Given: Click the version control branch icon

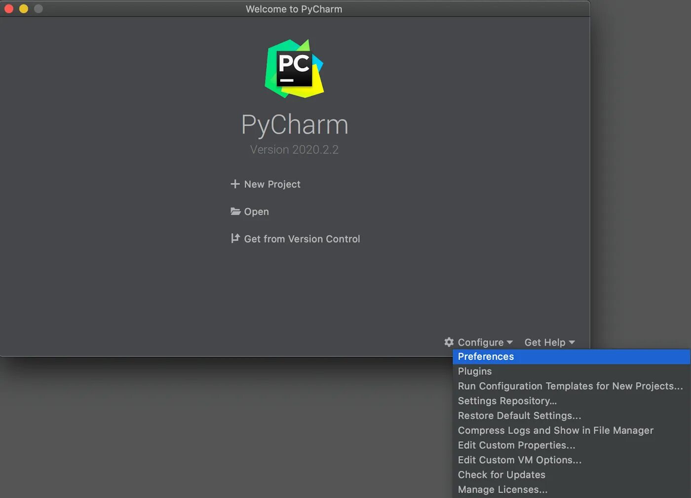Looking at the screenshot, I should [235, 239].
